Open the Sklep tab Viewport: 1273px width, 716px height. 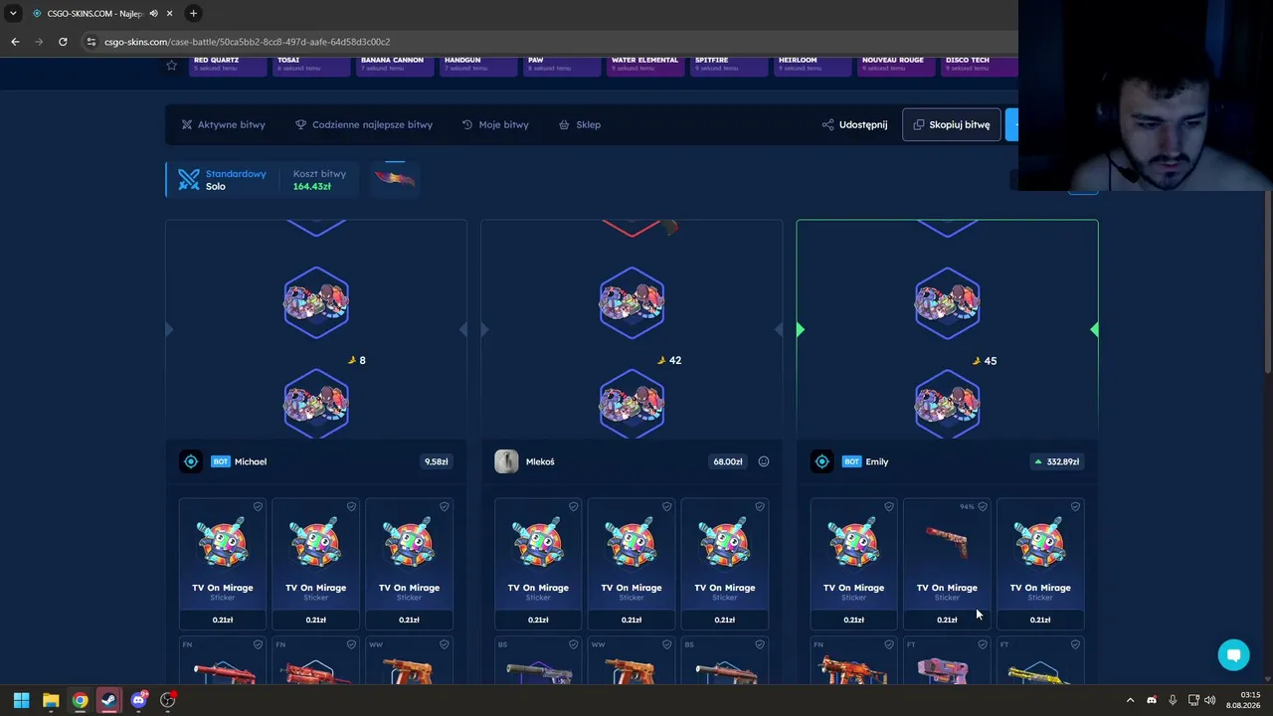pos(580,124)
